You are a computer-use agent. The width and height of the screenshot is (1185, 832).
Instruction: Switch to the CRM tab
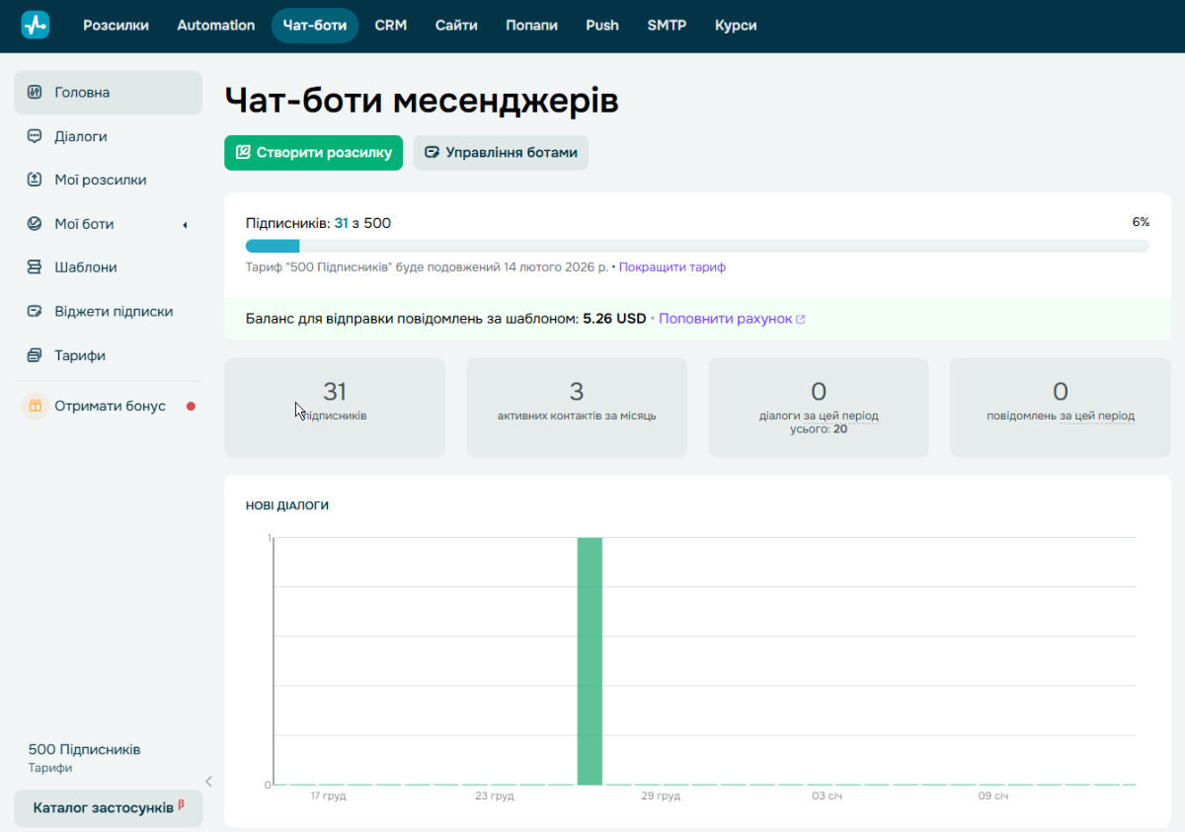(390, 26)
